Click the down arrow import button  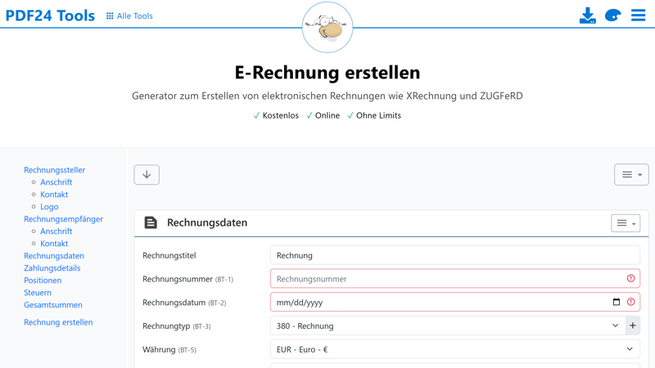coord(147,175)
